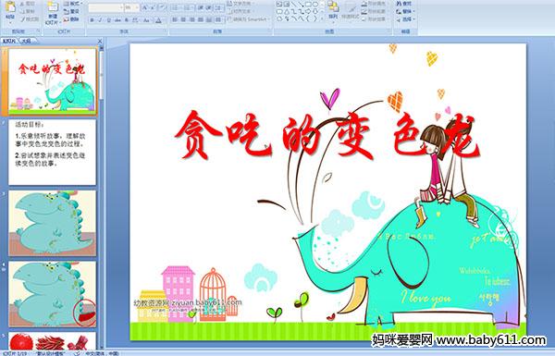
Task: Toggle bold formatting
Action: (x=92, y=20)
